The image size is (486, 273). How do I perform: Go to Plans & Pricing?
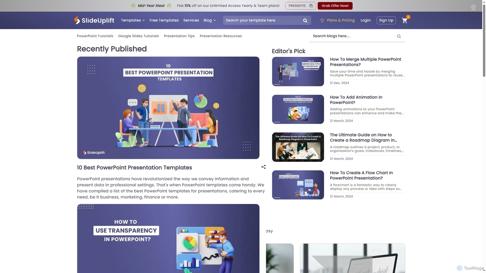click(x=341, y=20)
